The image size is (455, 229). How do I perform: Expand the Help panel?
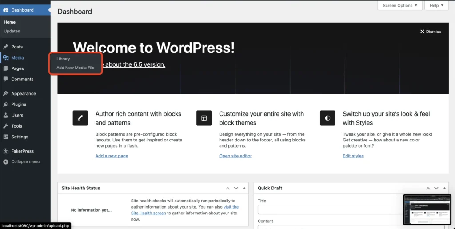pyautogui.click(x=437, y=5)
